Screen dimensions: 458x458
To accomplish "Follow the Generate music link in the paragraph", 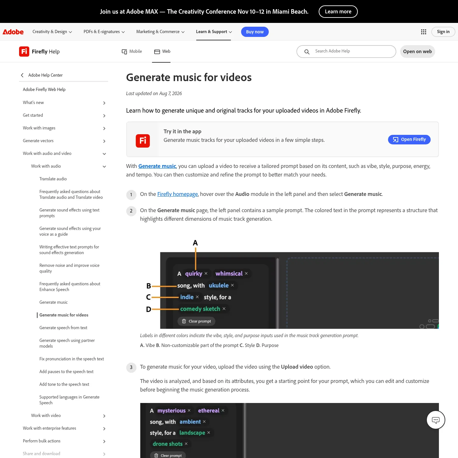I will (157, 166).
